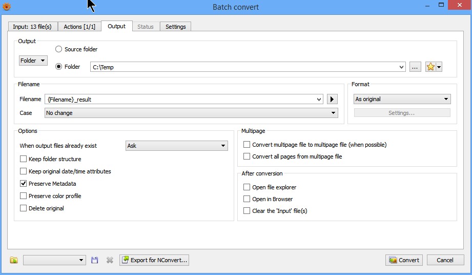Open the Settings tab
Image resolution: width=472 pixels, height=275 pixels.
tap(175, 27)
